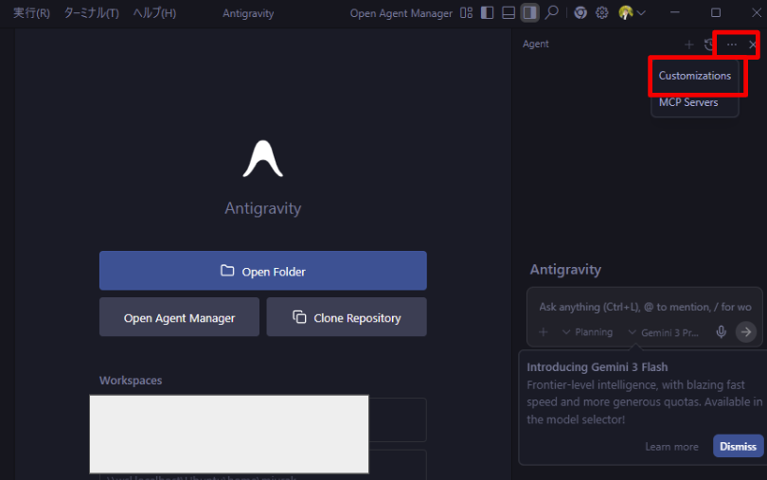Click the Open Agent Manager welcome button
Screen dimensions: 767x480
pyautogui.click(x=180, y=317)
